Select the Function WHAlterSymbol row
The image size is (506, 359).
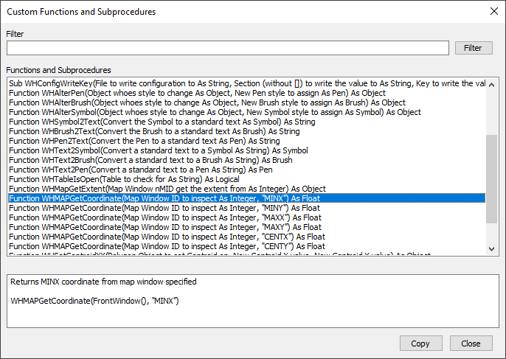(247, 112)
